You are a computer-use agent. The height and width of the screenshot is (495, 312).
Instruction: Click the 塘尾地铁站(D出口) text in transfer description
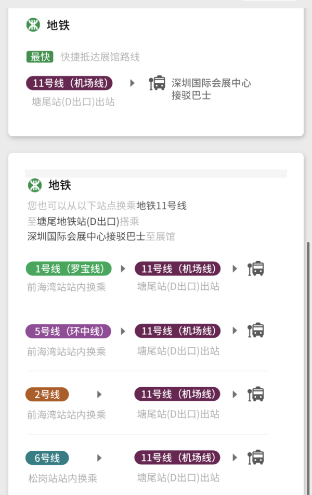78,221
